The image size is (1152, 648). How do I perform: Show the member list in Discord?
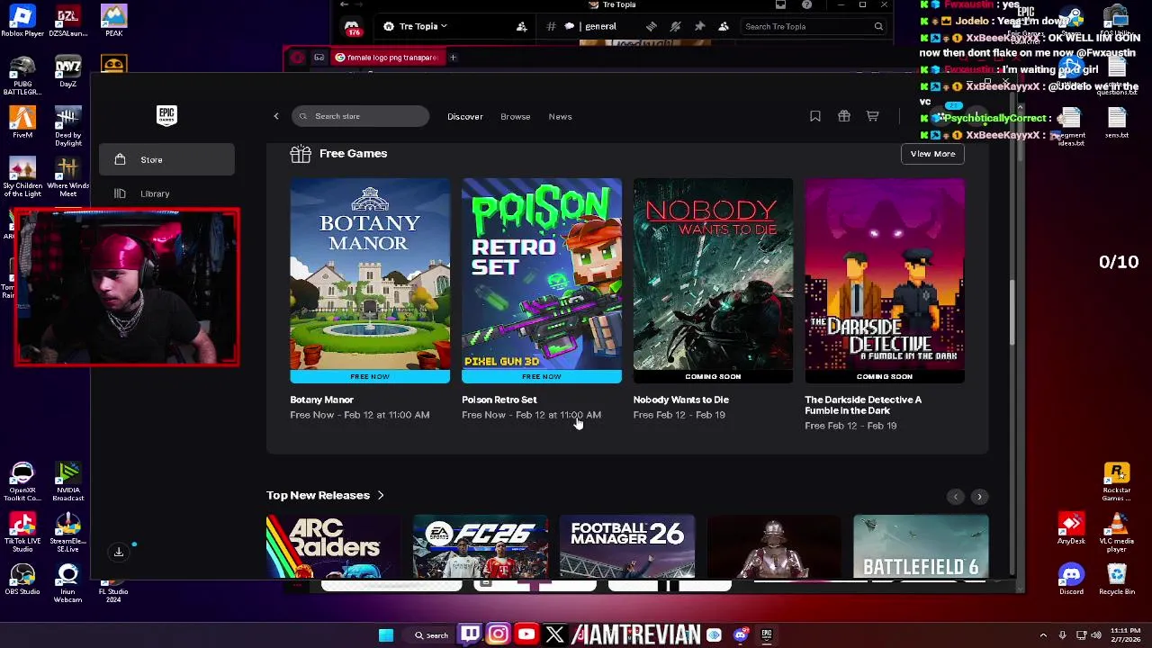[724, 26]
